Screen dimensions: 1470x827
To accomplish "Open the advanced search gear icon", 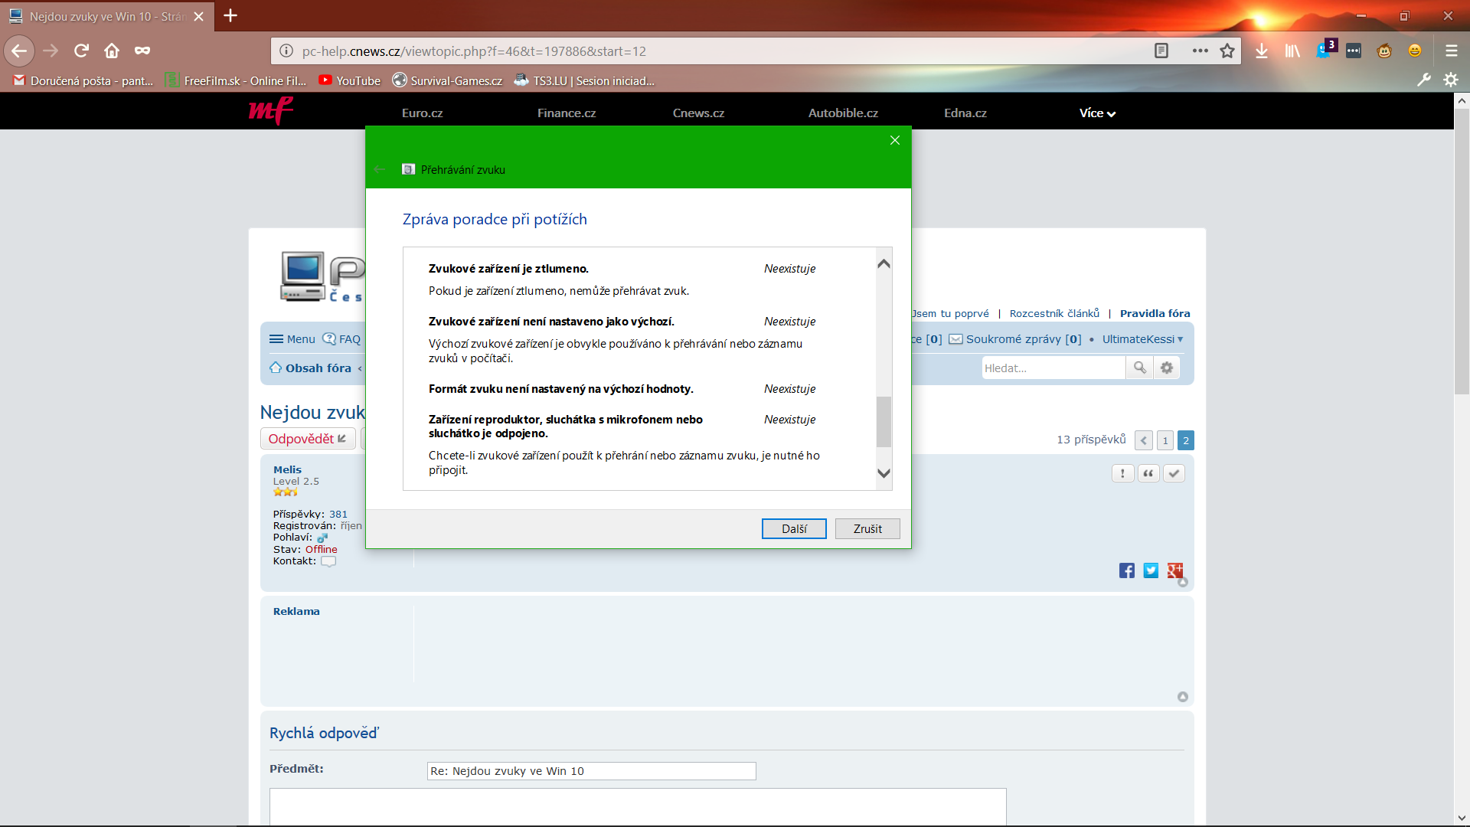I will 1167,368.
